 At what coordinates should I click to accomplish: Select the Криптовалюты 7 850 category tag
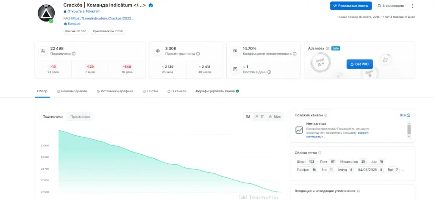pos(107,31)
